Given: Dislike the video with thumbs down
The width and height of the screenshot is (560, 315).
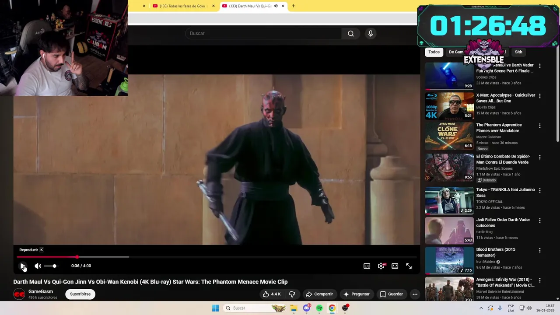Looking at the screenshot, I should coord(292,294).
